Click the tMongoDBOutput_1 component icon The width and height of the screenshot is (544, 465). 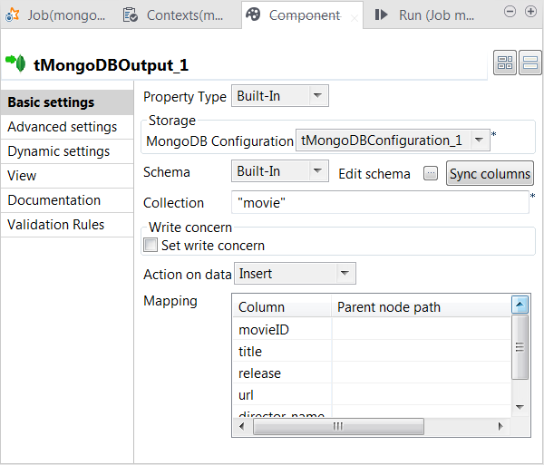click(15, 63)
